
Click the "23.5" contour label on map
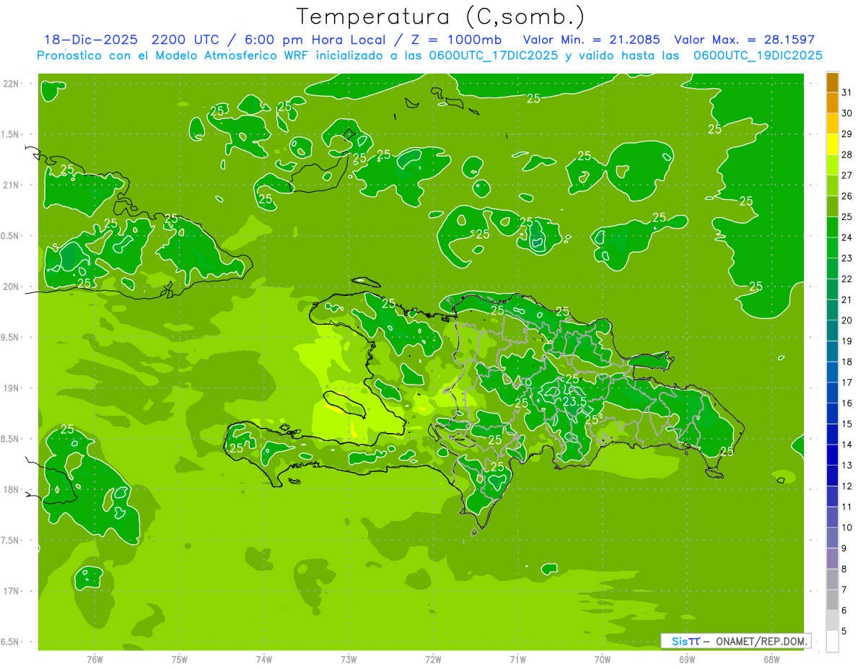(x=574, y=401)
